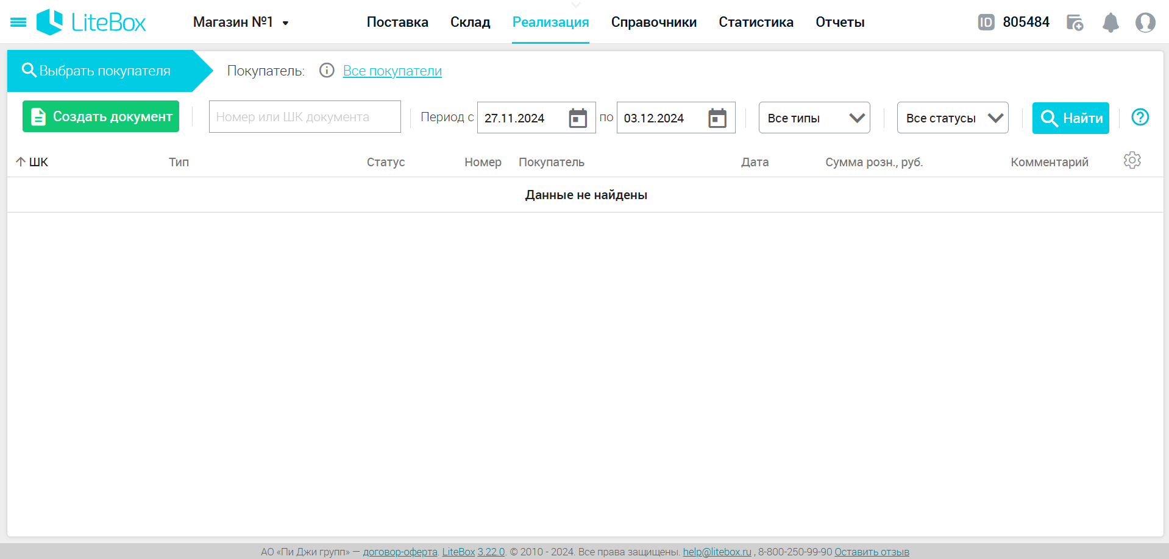This screenshot has width=1169, height=559.
Task: Click the account ID 805484
Action: (1026, 23)
